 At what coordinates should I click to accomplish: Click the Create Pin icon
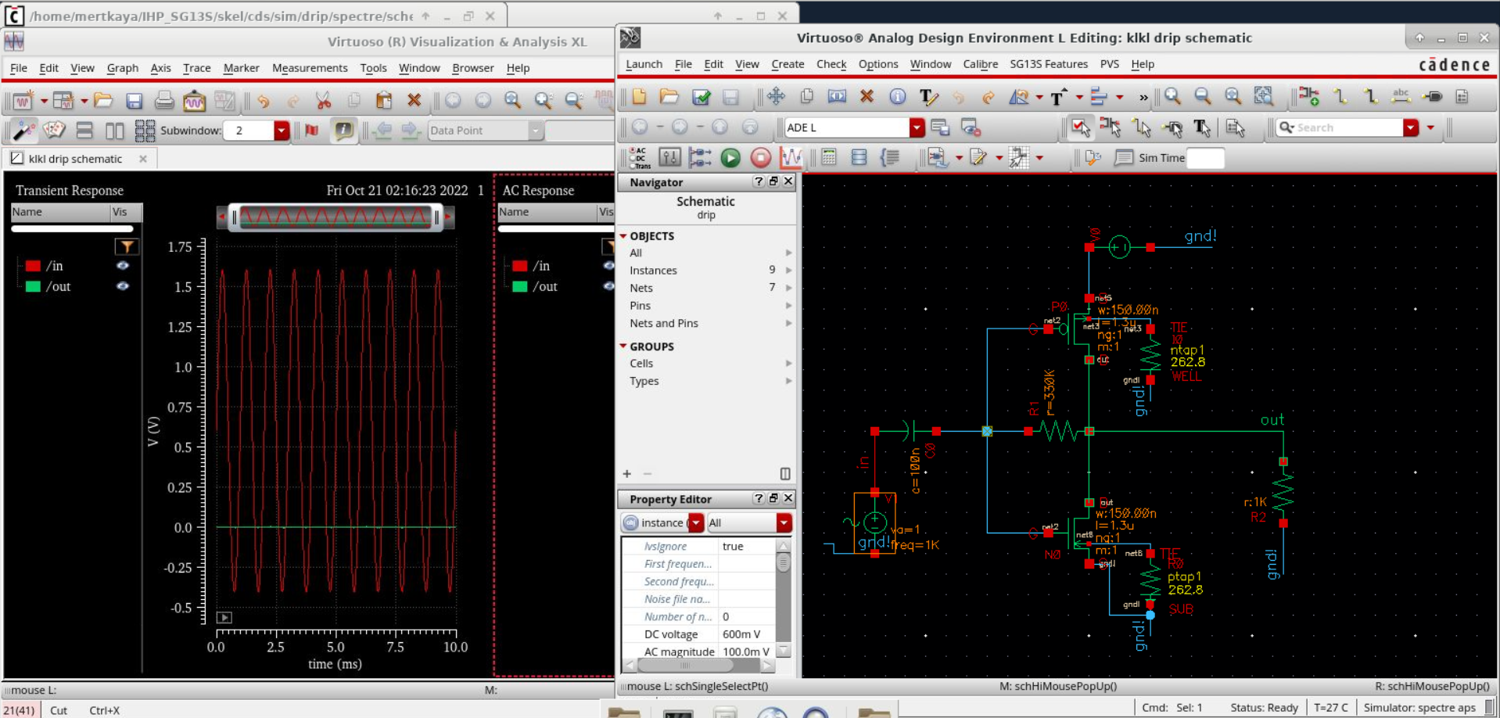coord(1432,96)
